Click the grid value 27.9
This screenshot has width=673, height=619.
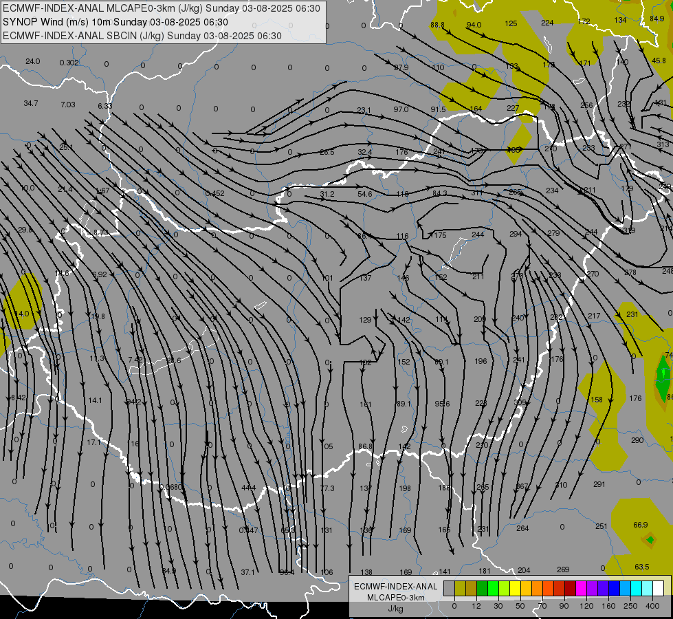click(x=401, y=67)
